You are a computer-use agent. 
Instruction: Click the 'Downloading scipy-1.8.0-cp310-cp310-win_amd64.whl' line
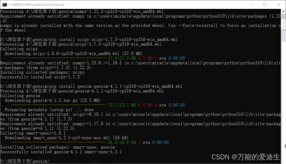click(x=73, y=54)
